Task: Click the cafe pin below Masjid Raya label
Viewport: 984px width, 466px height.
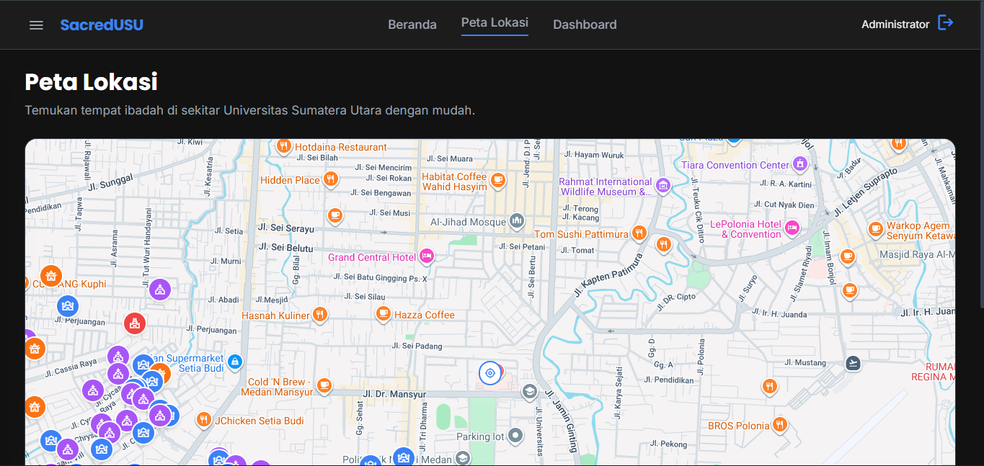Action: coord(850,290)
